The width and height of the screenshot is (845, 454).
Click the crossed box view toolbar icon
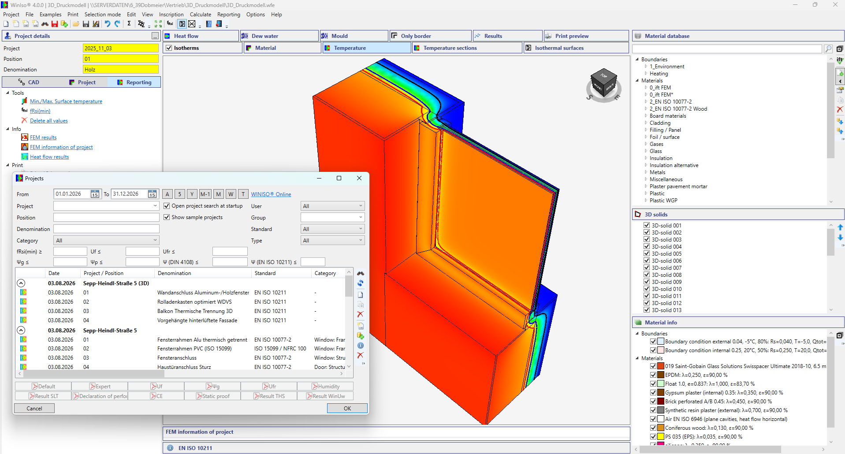tap(192, 24)
